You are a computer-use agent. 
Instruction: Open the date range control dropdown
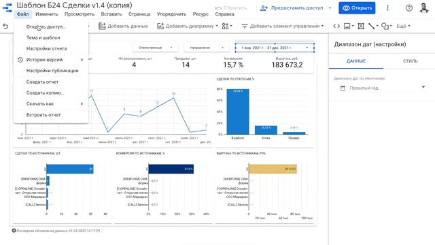275,48
